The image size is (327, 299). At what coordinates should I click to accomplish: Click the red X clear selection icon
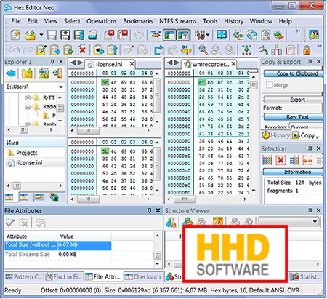(280, 160)
